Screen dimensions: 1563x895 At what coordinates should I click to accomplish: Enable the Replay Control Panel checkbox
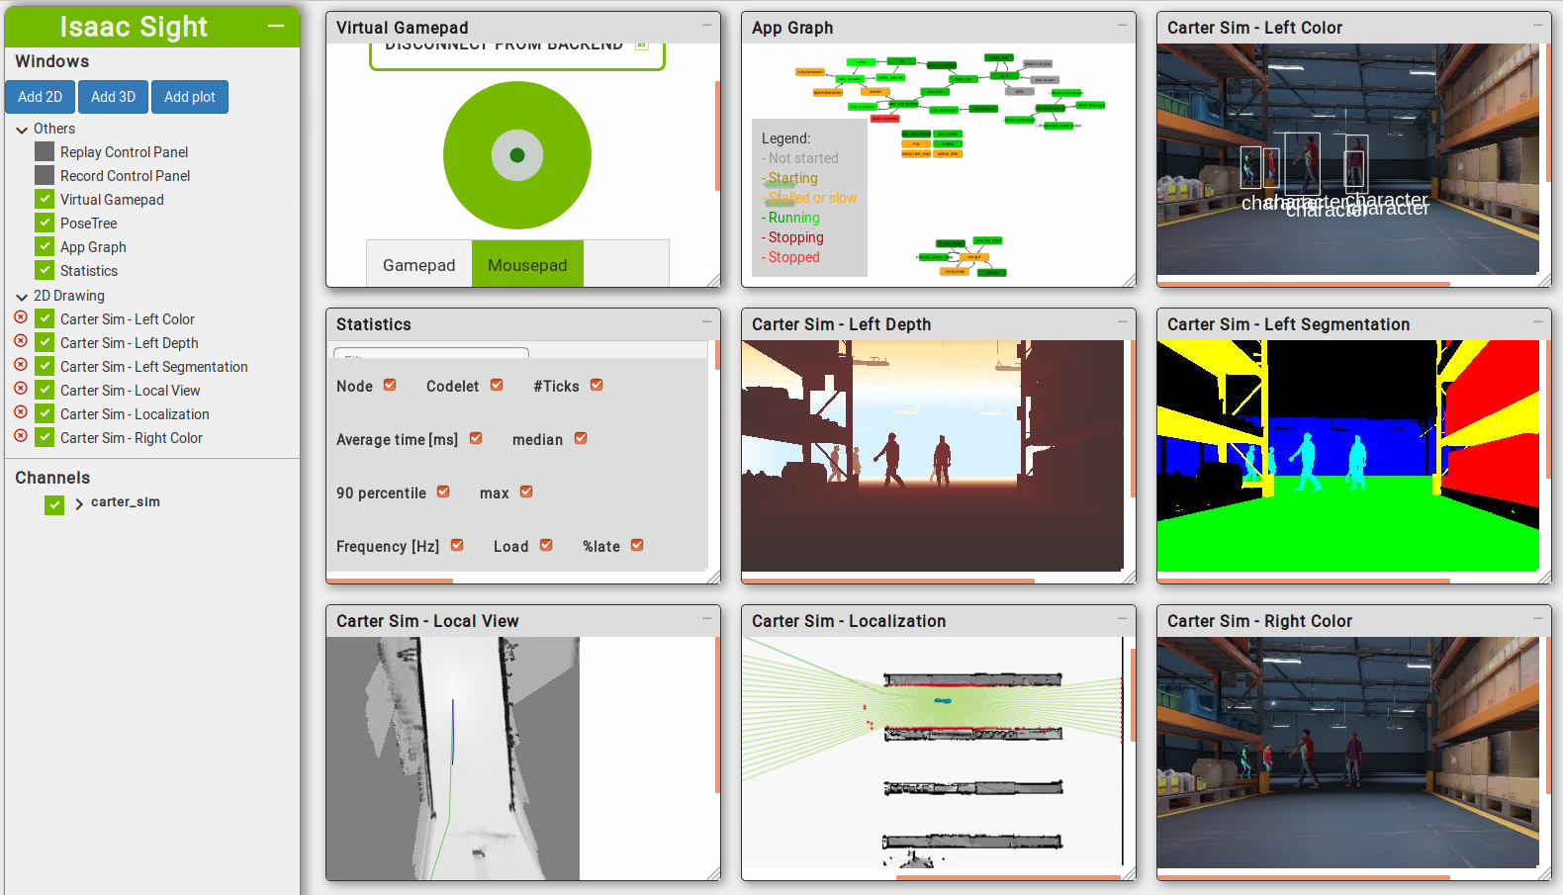tap(45, 151)
